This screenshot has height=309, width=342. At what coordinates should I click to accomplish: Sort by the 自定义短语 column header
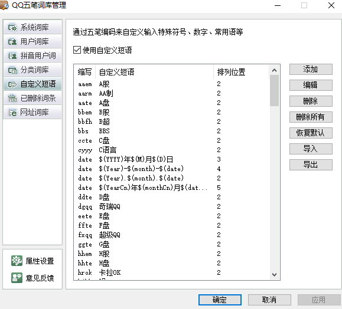(154, 72)
